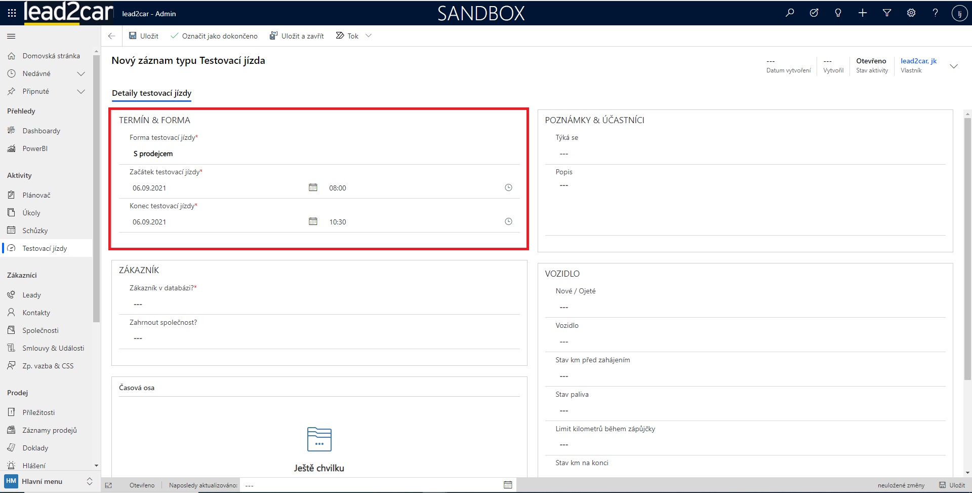This screenshot has width=972, height=493.
Task: Click Uložit a zavřít button
Action: pyautogui.click(x=297, y=36)
